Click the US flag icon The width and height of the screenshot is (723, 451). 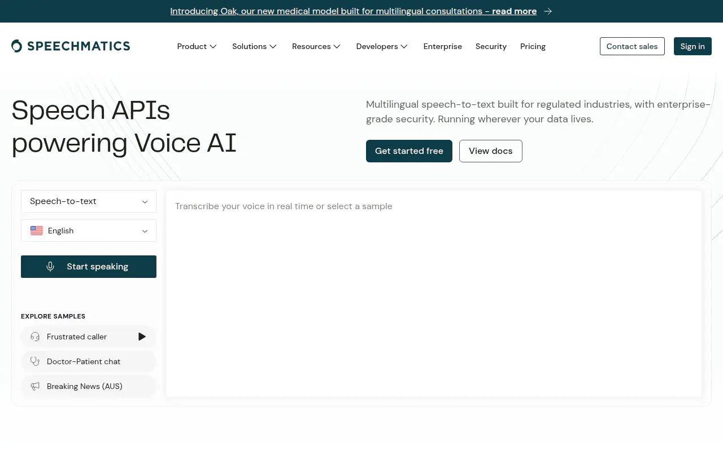pos(37,231)
